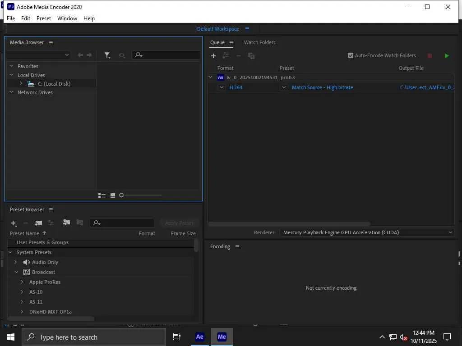The height and width of the screenshot is (346, 462).
Task: Click the export presets icon
Action: 79,223
